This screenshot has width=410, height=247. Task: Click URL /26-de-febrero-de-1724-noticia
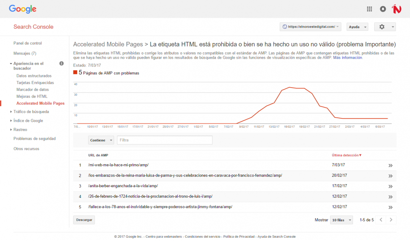[150, 196]
